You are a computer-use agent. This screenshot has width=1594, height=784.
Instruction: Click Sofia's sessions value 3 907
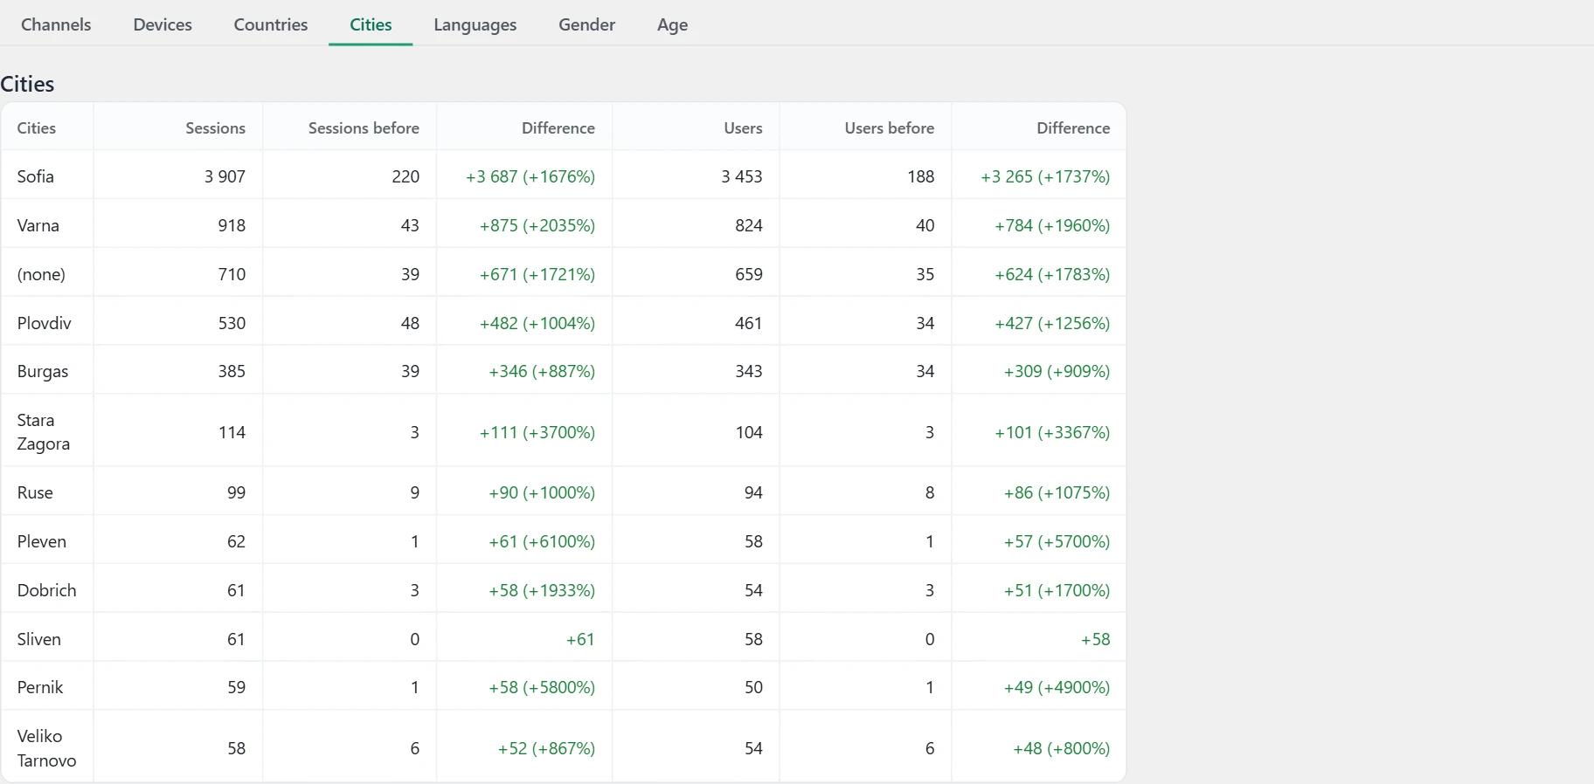pos(225,176)
